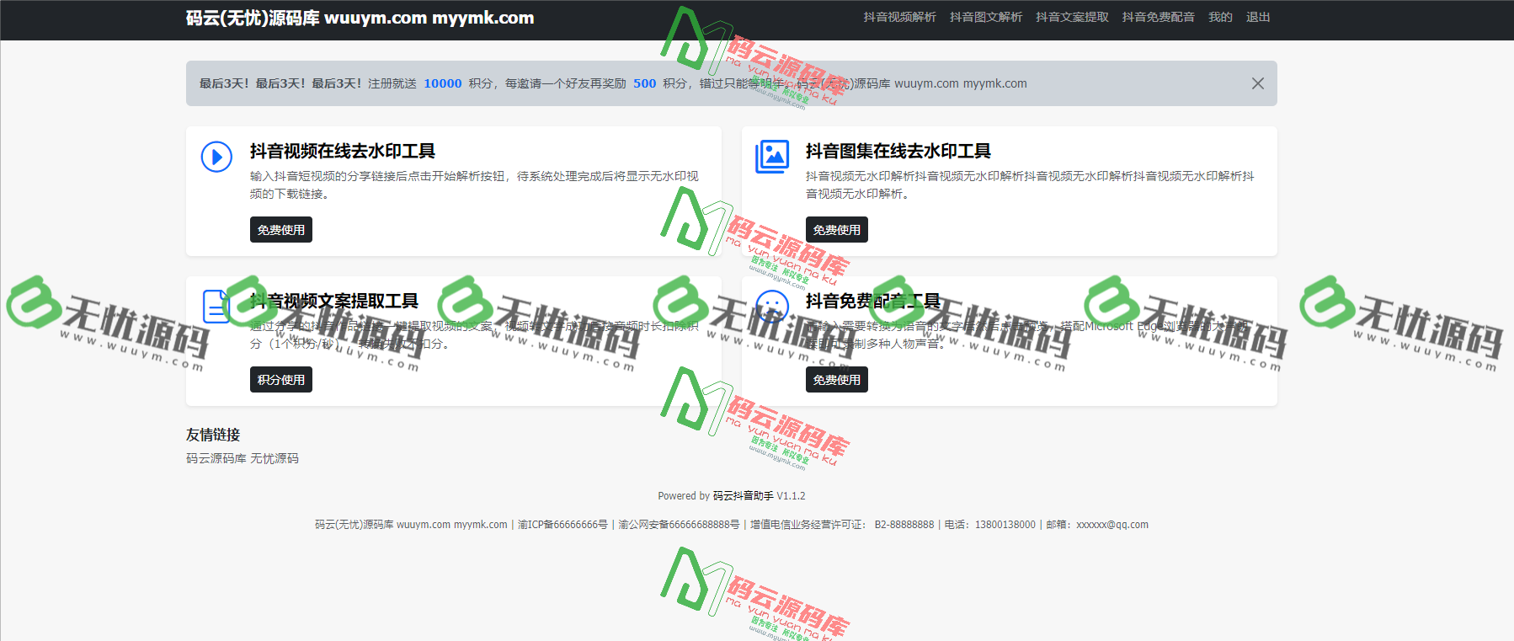Click the site title 码云(无忧)源码库 in header

pos(360,18)
